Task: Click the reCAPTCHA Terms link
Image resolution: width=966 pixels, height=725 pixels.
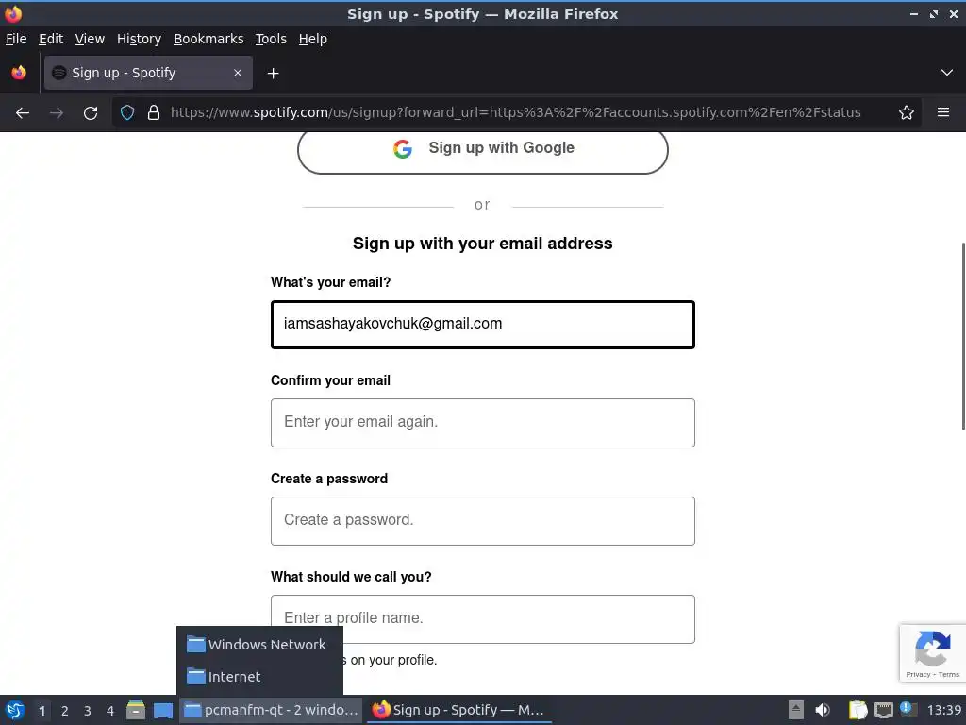Action: [x=949, y=674]
